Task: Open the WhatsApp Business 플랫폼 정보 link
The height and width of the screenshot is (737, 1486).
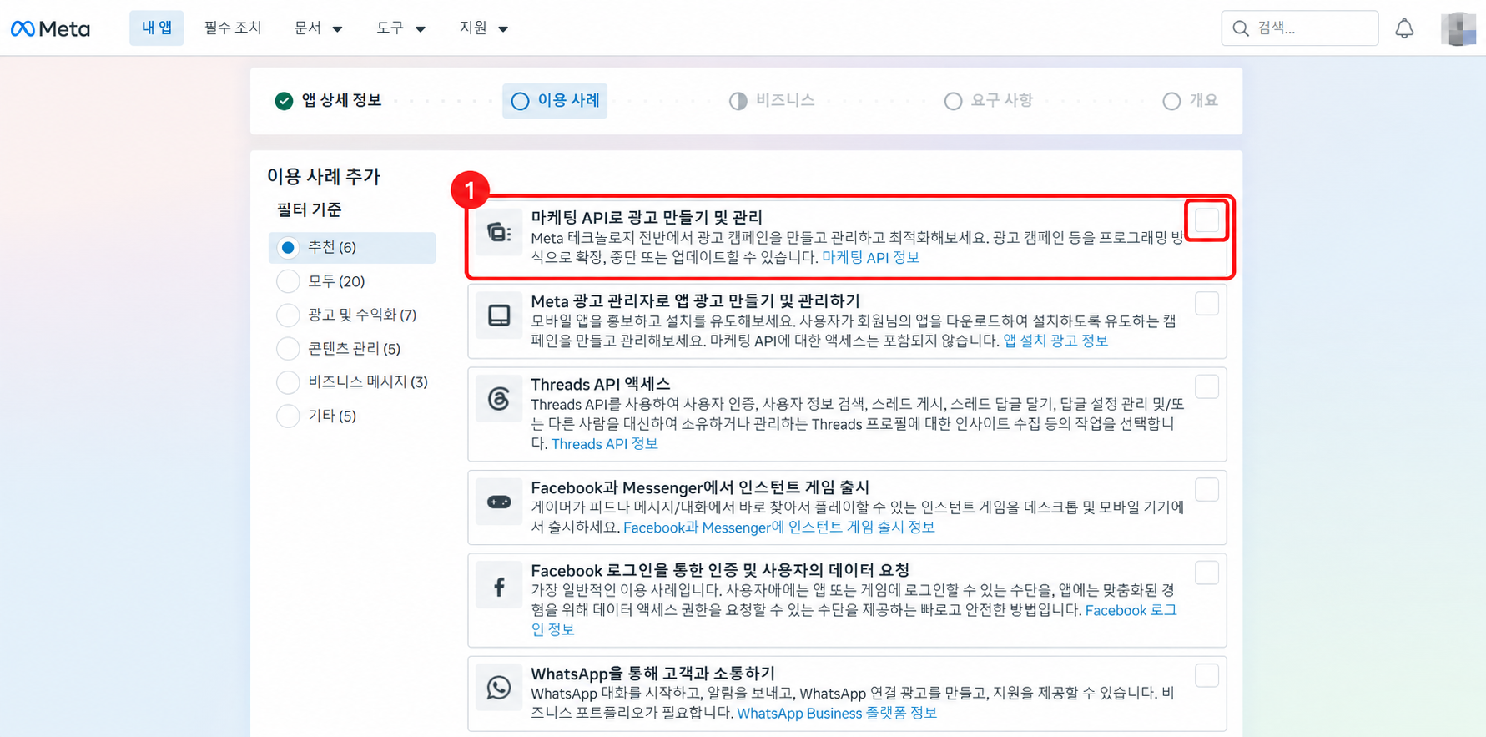Action: click(x=837, y=714)
